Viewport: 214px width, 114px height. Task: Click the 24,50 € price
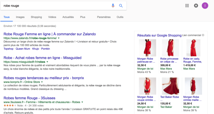[x=142, y=103]
